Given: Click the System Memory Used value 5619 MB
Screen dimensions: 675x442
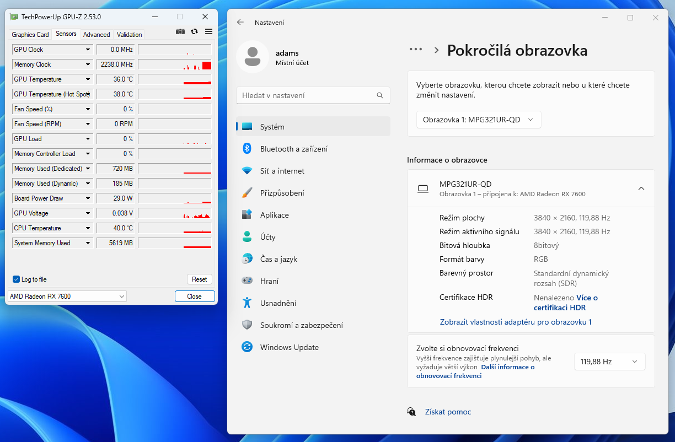Looking at the screenshot, I should click(115, 243).
